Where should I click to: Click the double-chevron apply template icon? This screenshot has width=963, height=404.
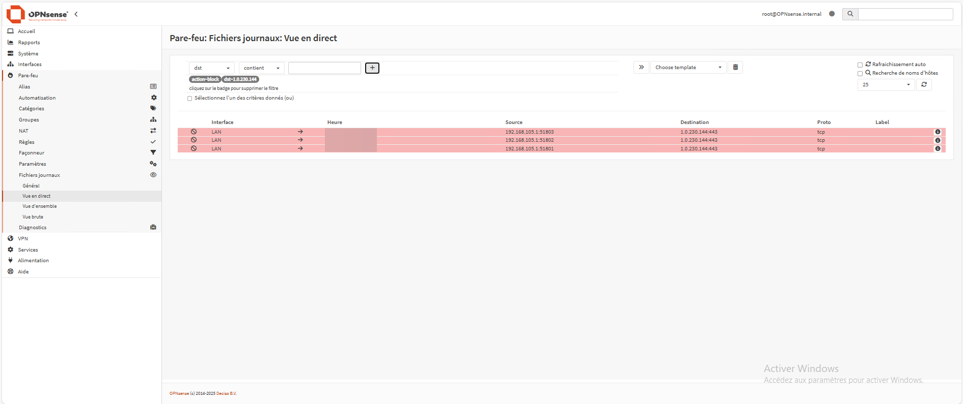pyautogui.click(x=641, y=67)
